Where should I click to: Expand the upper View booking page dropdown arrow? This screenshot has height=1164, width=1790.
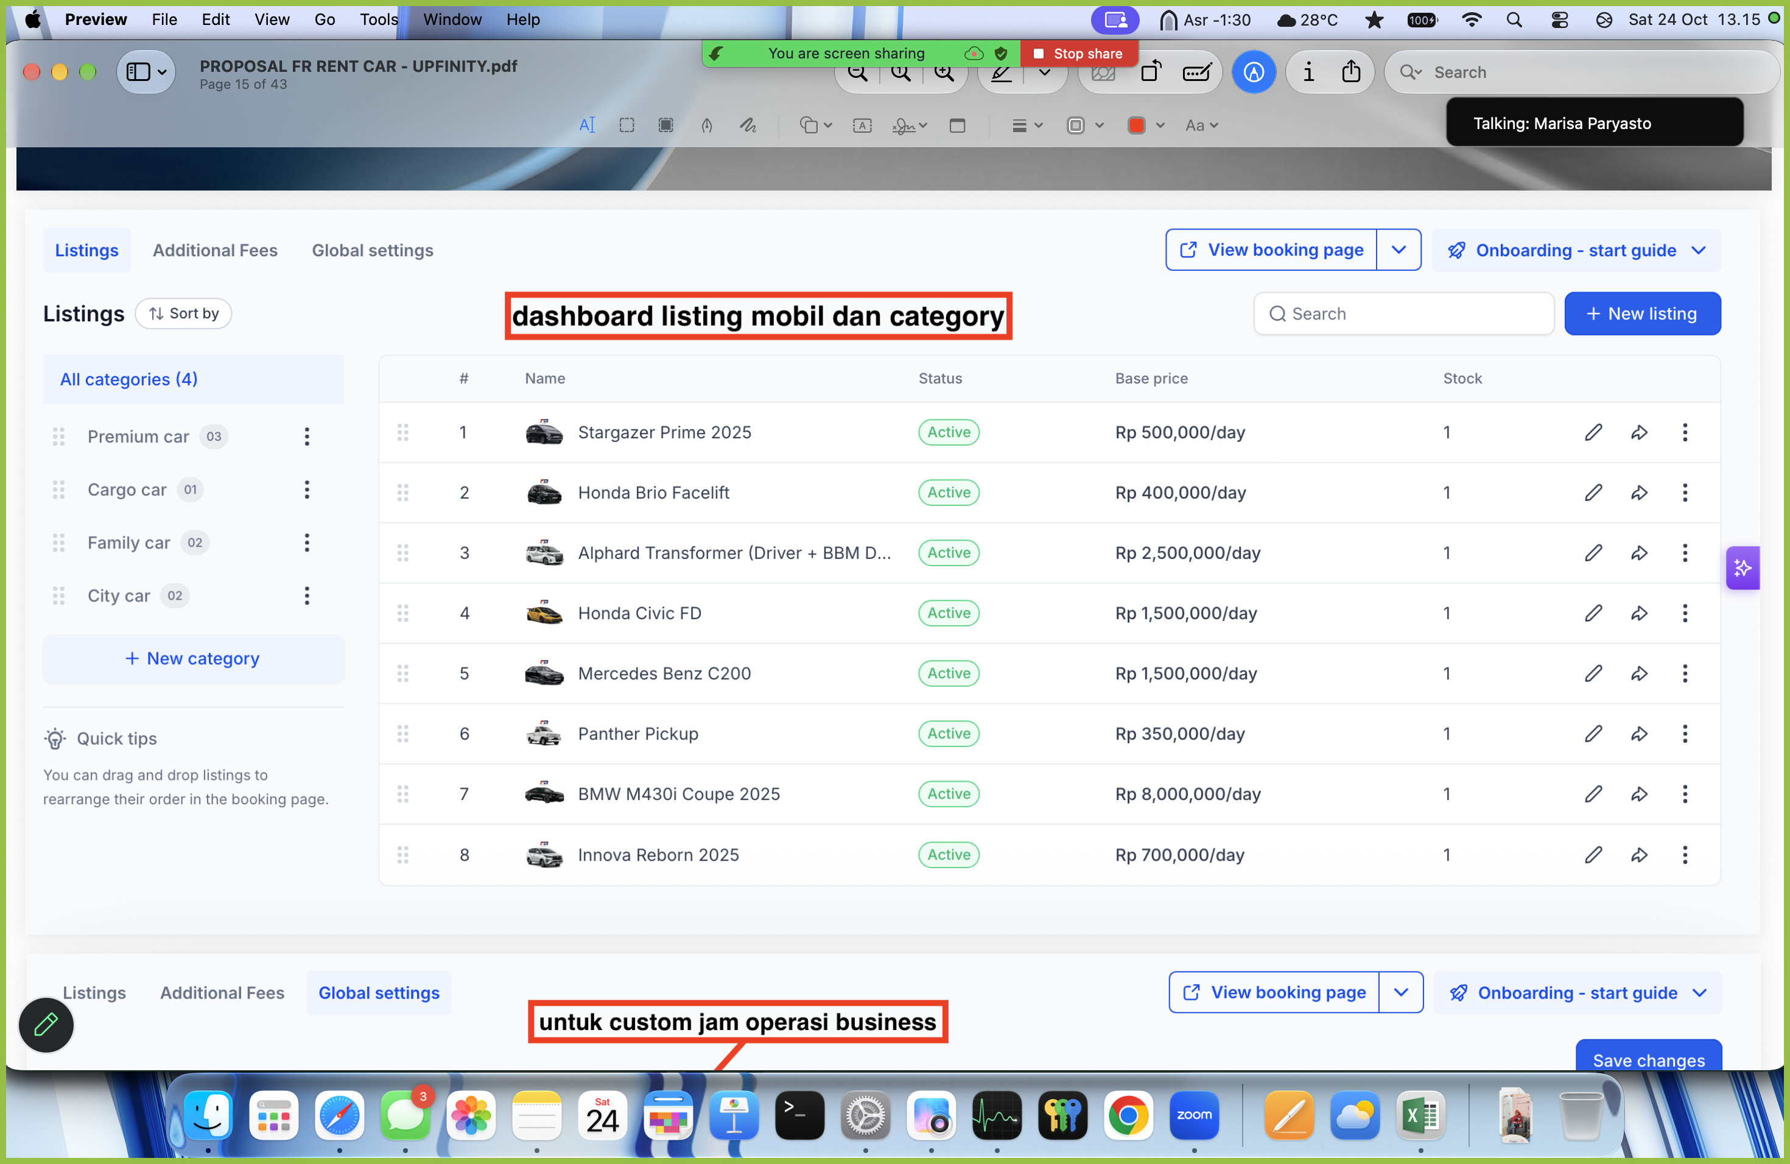(1399, 250)
